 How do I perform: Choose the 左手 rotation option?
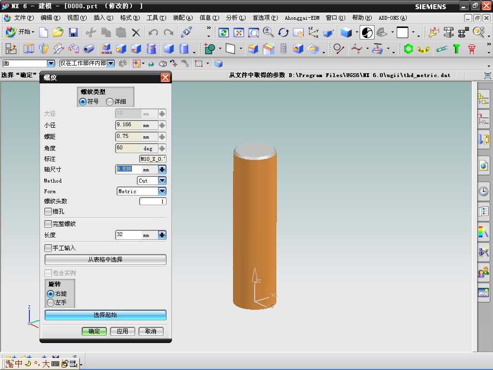[51, 303]
